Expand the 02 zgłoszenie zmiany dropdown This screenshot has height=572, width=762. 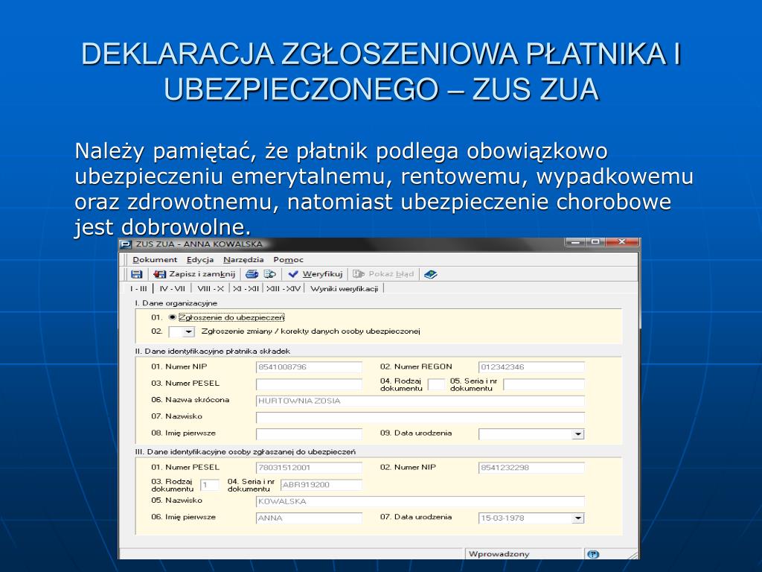[x=188, y=331]
